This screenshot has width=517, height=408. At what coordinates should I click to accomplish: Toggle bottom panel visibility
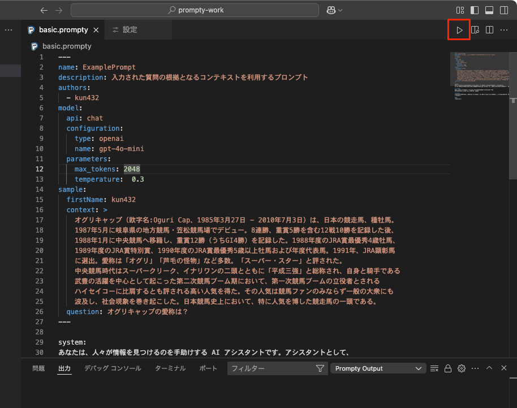(x=489, y=10)
